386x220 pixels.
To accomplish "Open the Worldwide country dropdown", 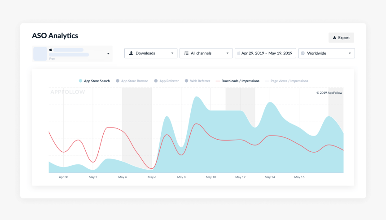I will (327, 53).
